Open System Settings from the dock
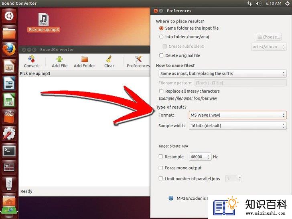The width and height of the screenshot is (292, 219). pyautogui.click(x=9, y=134)
